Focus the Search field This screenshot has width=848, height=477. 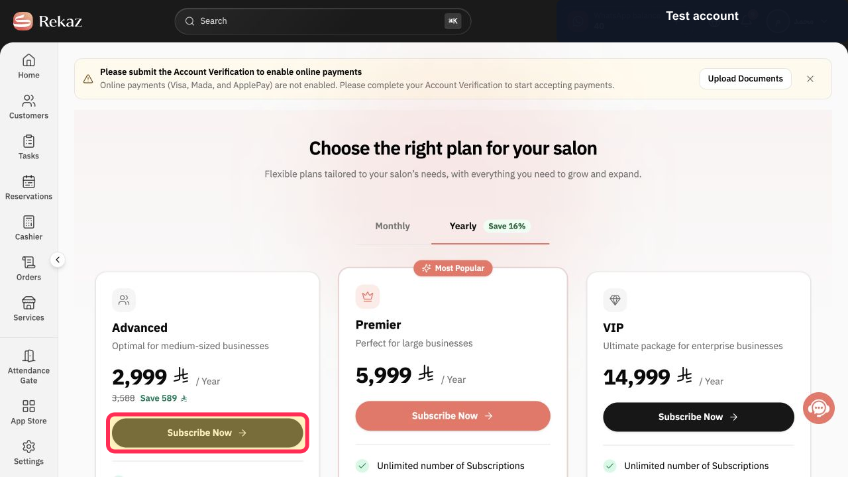point(323,21)
